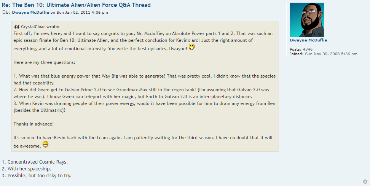This screenshot has width=370, height=186.
Task: Open the Ben 10 Q&A Thread post title
Action: tap(76, 5)
